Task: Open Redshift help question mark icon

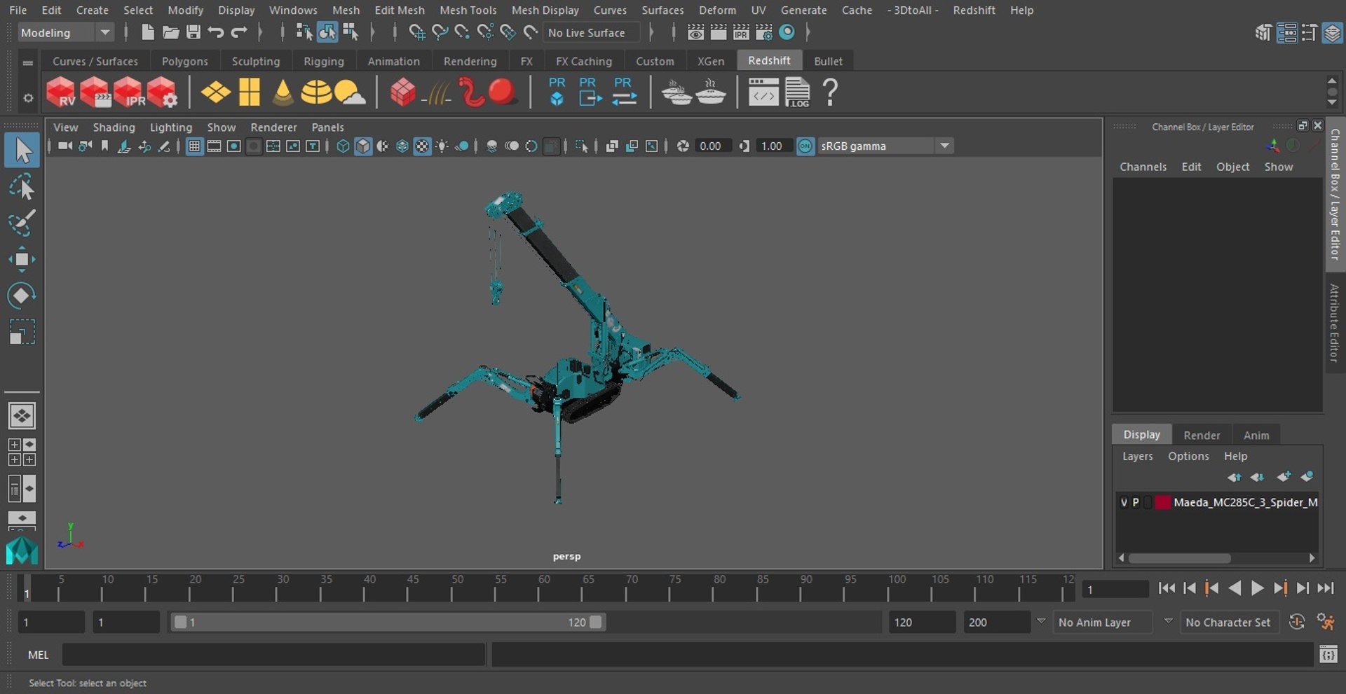Action: pyautogui.click(x=830, y=92)
